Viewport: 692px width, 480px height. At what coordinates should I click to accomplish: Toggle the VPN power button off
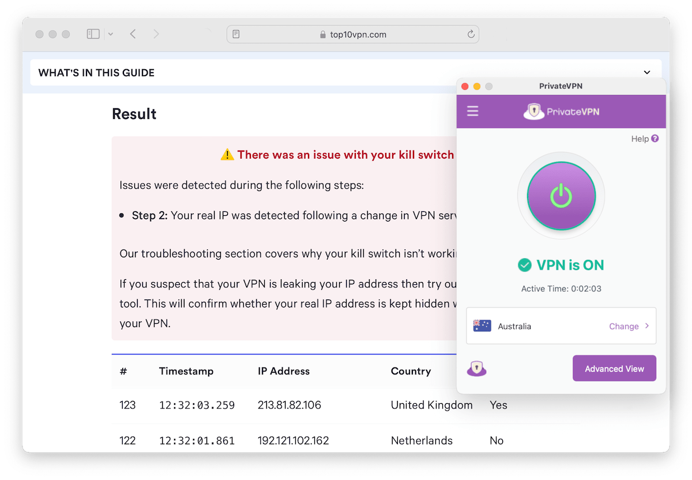point(561,196)
